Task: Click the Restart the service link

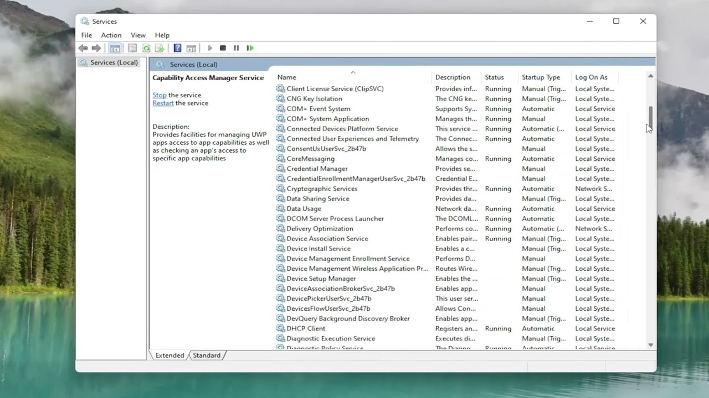Action: tap(163, 103)
